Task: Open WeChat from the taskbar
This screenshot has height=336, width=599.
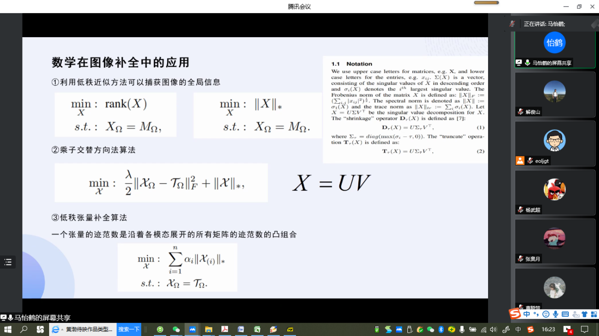Action: pyautogui.click(x=176, y=329)
